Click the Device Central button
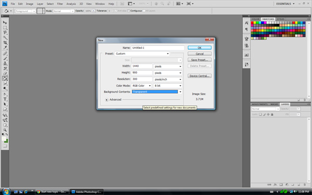 pos(200,76)
